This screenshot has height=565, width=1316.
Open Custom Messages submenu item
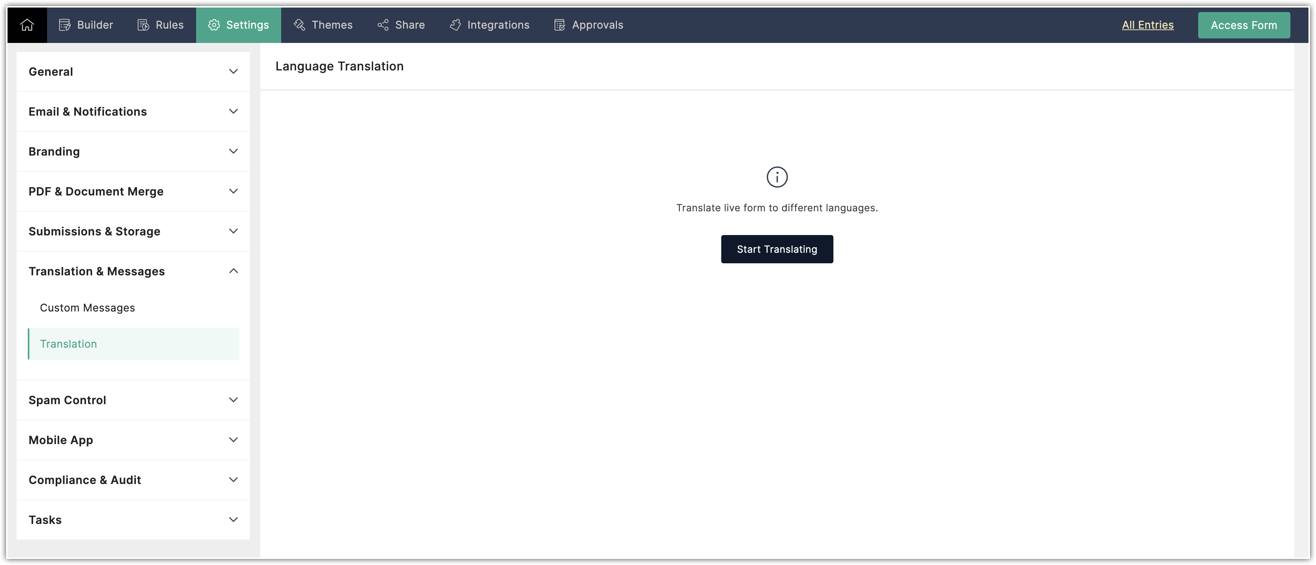pyautogui.click(x=87, y=308)
